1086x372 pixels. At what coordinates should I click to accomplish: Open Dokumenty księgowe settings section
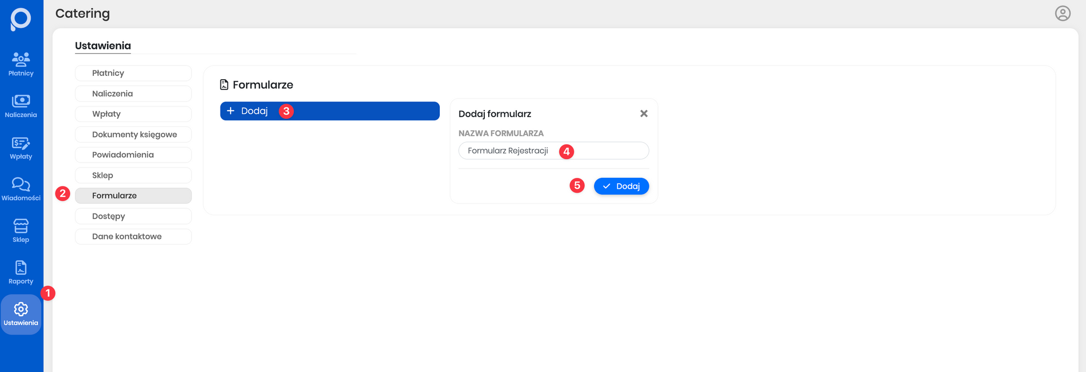click(133, 134)
